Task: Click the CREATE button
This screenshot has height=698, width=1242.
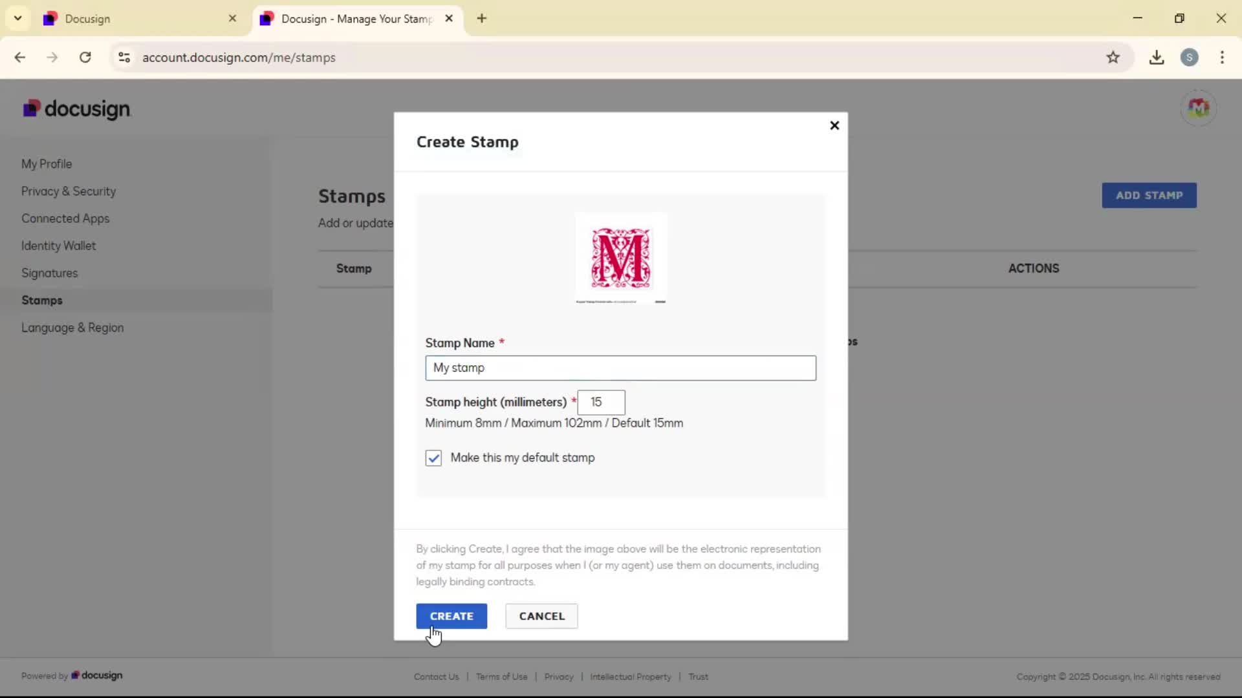Action: 452,616
